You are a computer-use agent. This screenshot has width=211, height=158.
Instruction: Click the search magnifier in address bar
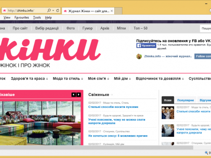click(x=49, y=11)
